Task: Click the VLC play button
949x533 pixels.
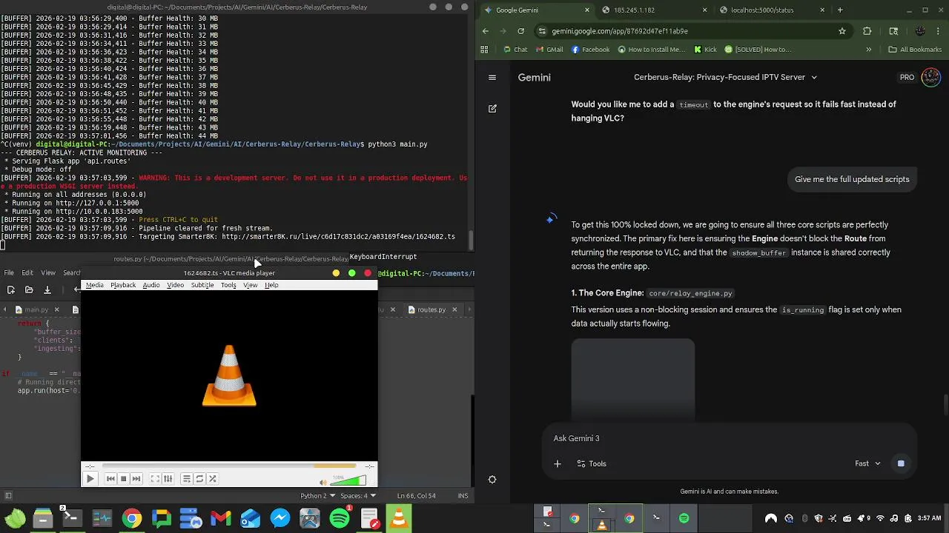Action: (x=90, y=479)
